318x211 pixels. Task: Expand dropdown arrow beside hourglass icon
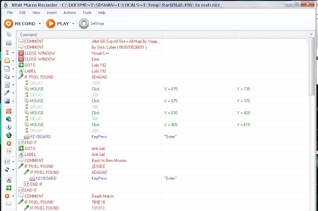click(x=13, y=53)
